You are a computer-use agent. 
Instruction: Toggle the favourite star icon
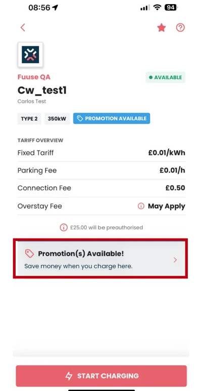(x=162, y=27)
